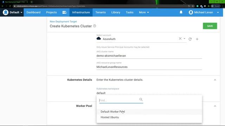Screen dimensions: 225x126
Task: Click the zoom magnifier in address bar
Action: pos(189,6)
